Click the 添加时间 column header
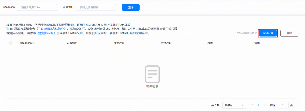 click(119, 43)
